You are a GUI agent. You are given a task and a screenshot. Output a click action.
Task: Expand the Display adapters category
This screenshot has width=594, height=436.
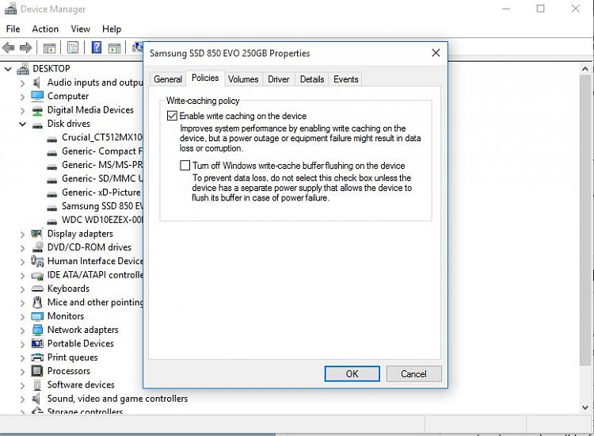click(x=22, y=235)
